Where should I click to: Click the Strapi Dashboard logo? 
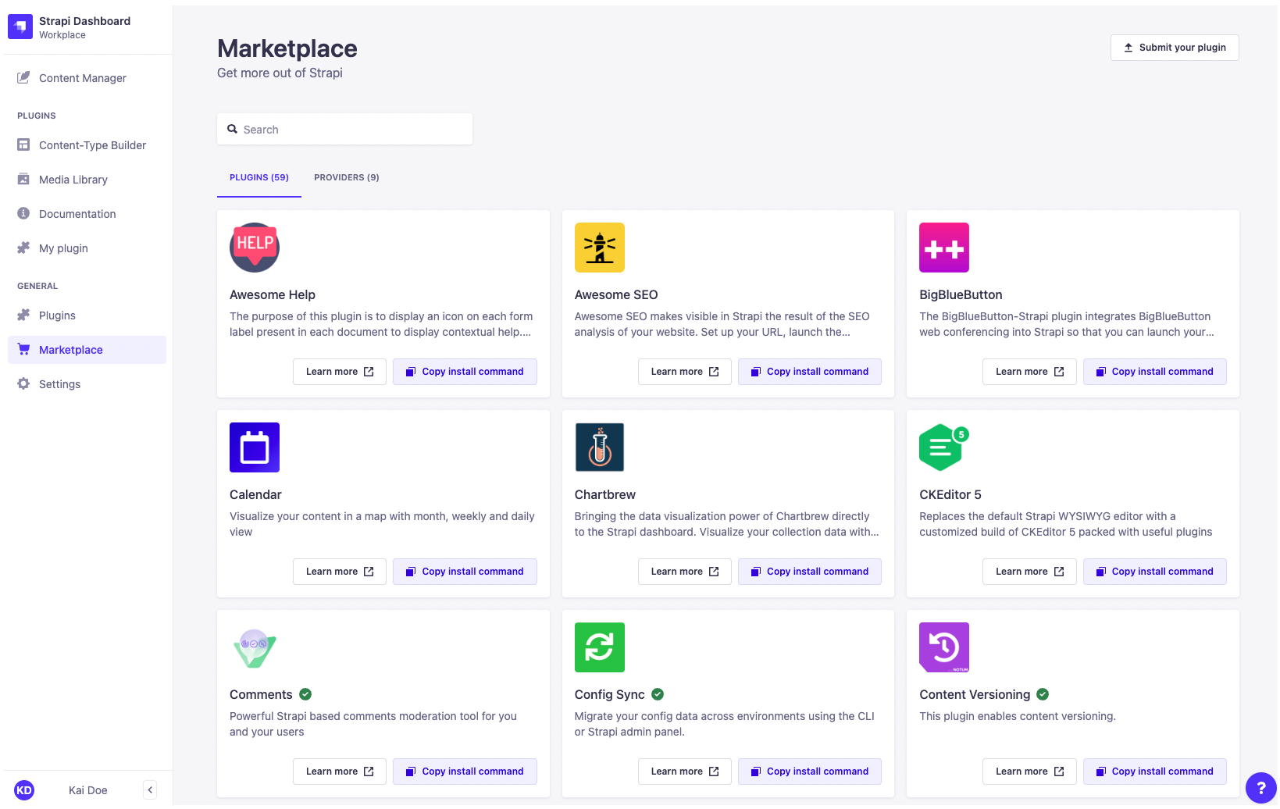coord(20,26)
